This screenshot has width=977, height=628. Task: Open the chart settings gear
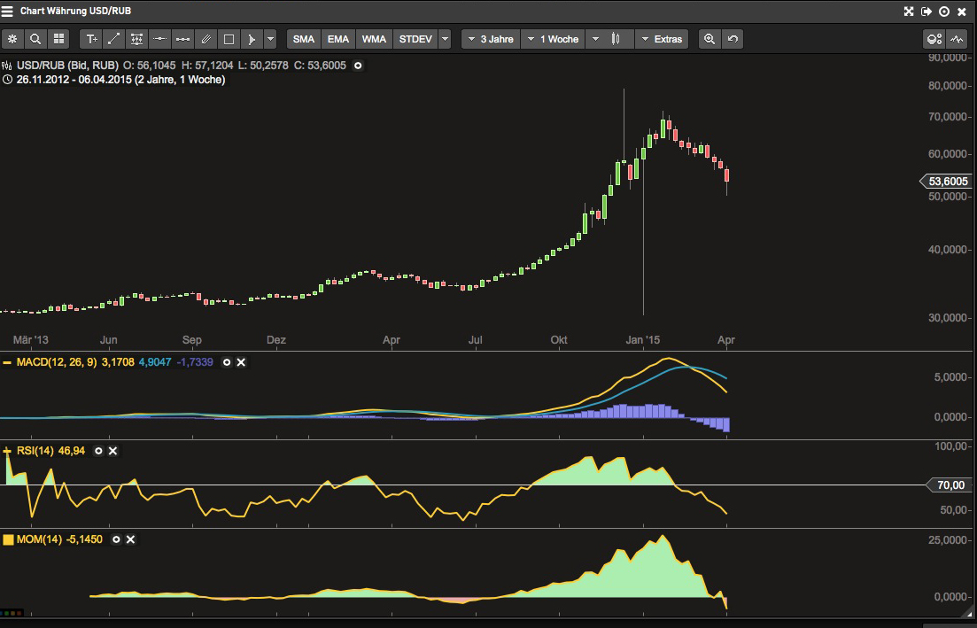pos(12,39)
